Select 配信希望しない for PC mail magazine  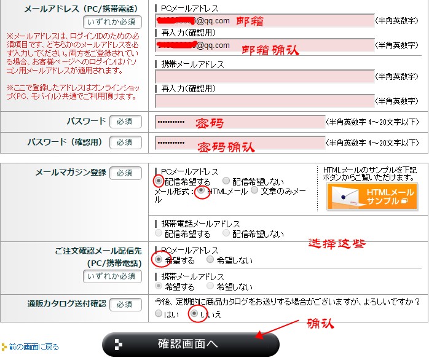tap(226, 181)
